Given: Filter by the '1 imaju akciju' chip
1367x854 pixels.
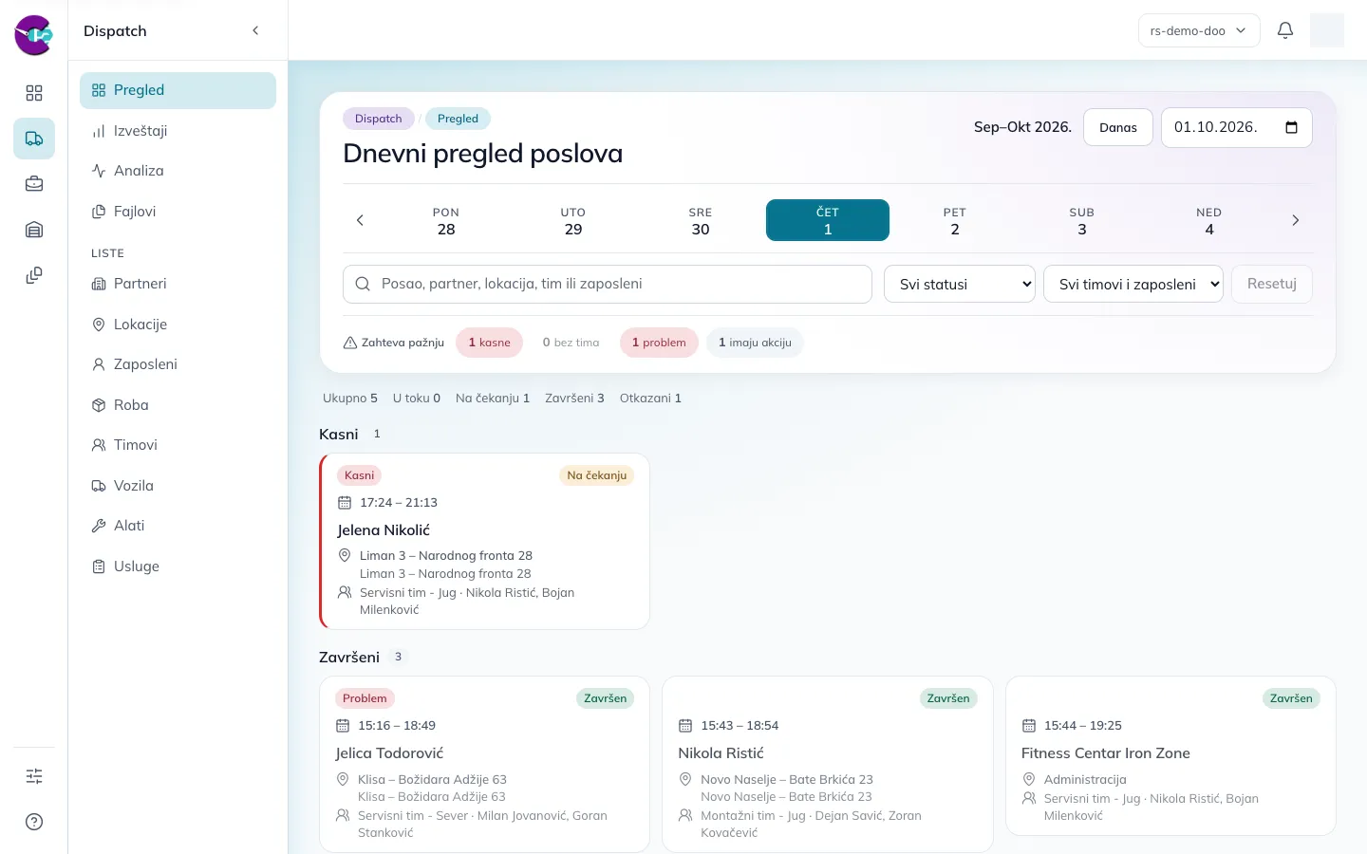Looking at the screenshot, I should pos(755,343).
